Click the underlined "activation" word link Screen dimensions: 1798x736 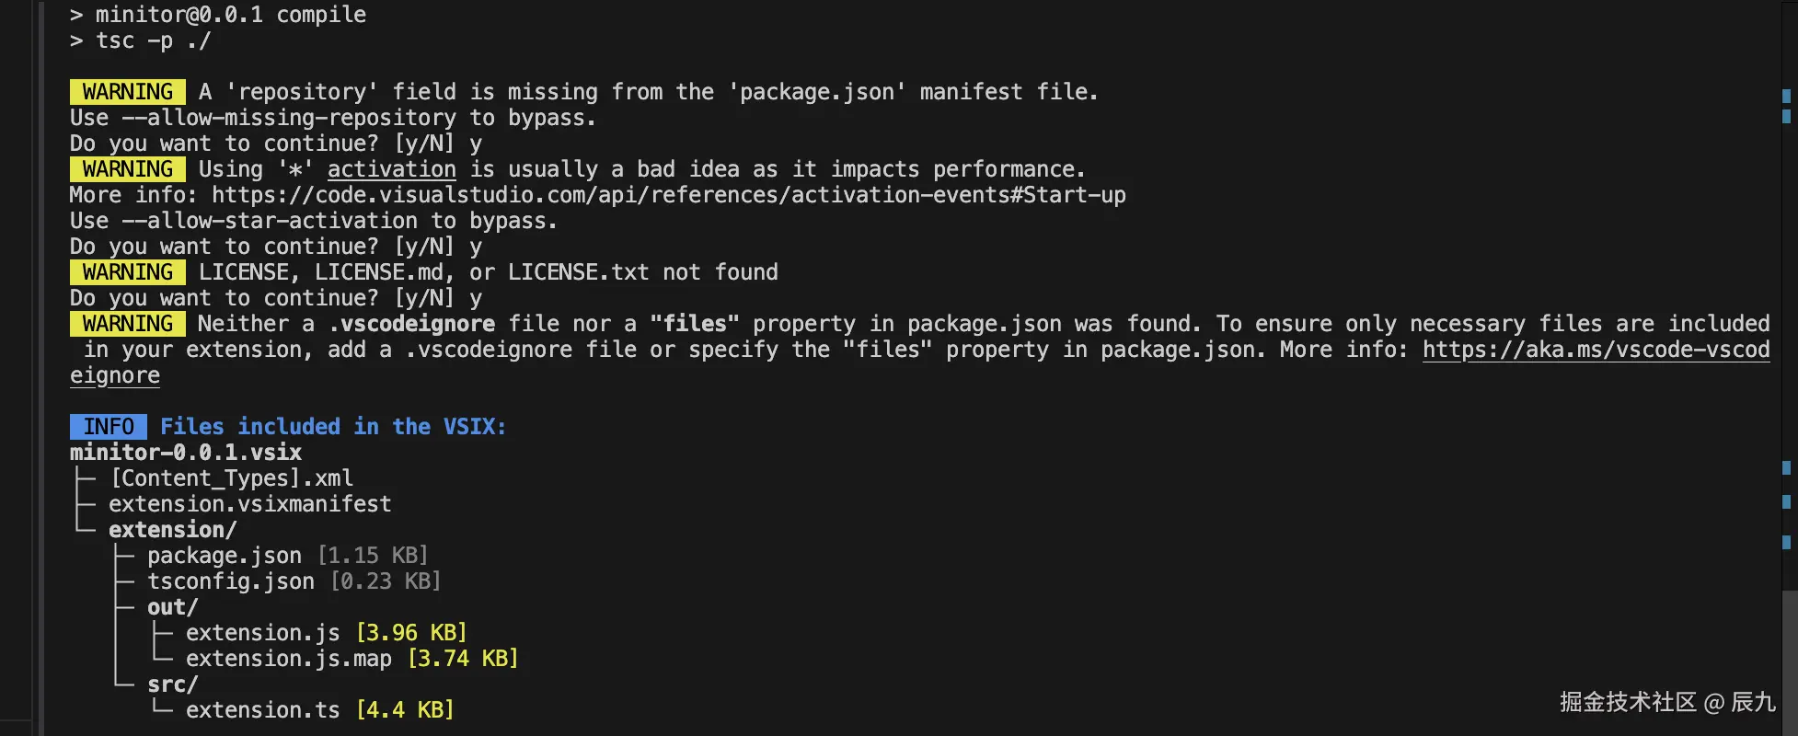(391, 170)
